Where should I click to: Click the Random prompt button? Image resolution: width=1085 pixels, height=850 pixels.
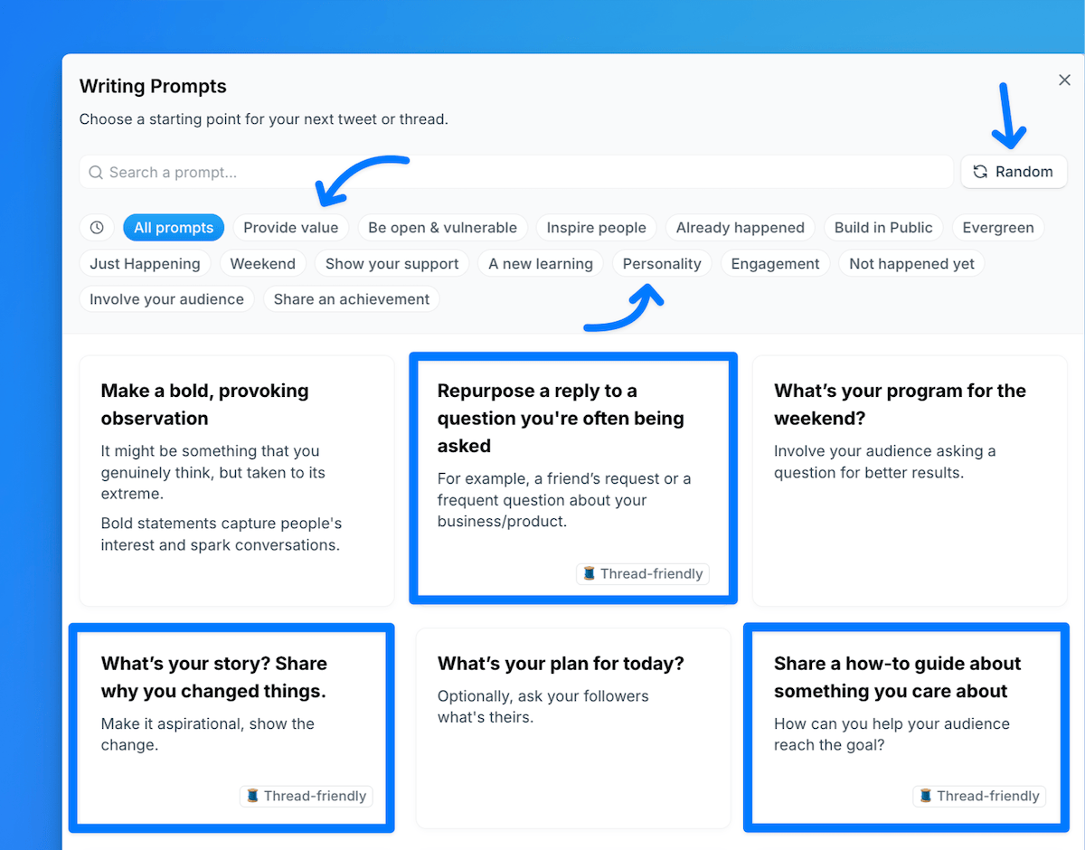[1014, 172]
